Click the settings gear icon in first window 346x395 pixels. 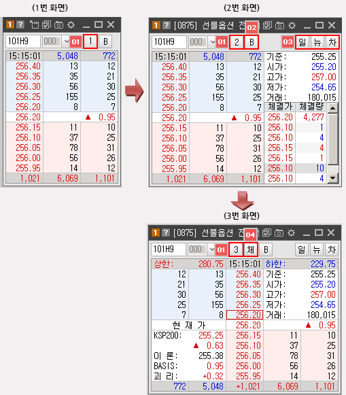71,24
